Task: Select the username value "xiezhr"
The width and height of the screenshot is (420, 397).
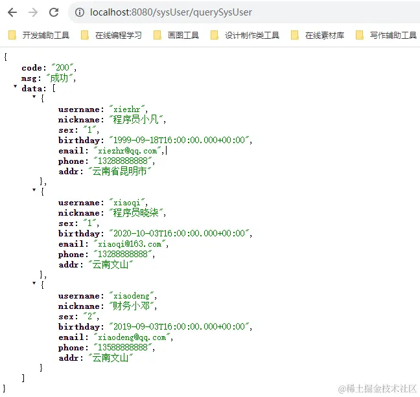Action: coord(127,109)
